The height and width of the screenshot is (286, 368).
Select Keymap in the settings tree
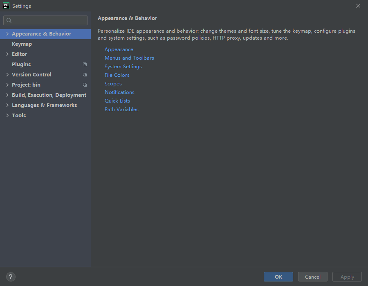point(22,44)
